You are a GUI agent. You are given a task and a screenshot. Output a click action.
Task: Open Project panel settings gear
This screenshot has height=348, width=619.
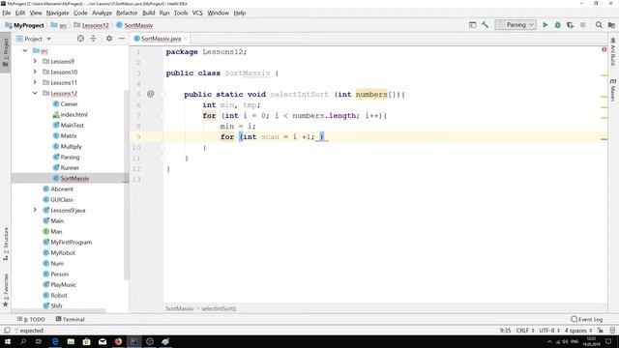(x=109, y=39)
